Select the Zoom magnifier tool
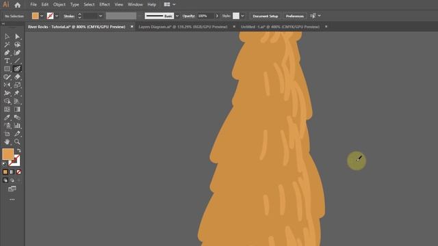Viewport: 438px width, 246px height. click(17, 141)
